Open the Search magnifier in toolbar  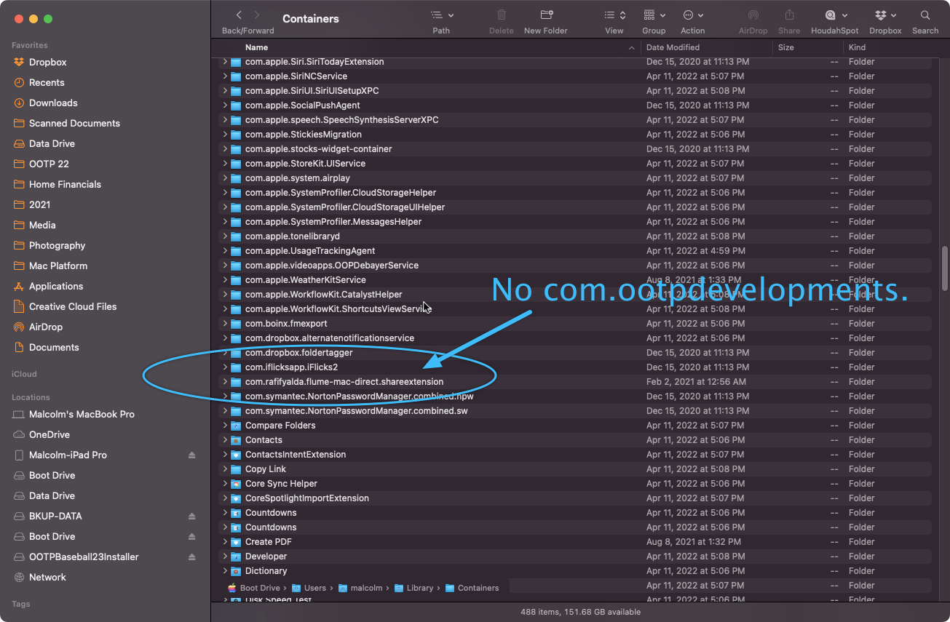tap(925, 15)
